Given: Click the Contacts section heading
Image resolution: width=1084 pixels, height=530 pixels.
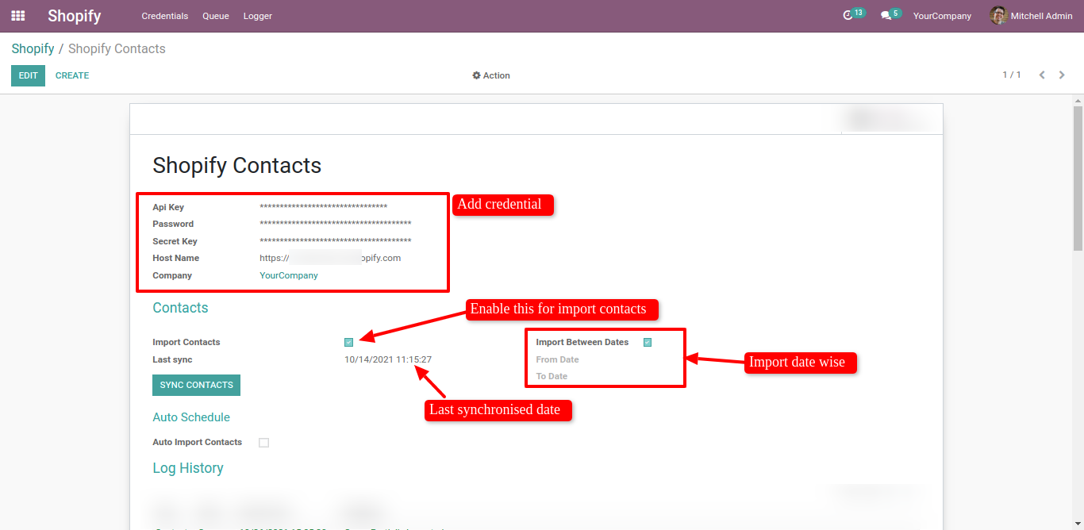Looking at the screenshot, I should tap(181, 308).
